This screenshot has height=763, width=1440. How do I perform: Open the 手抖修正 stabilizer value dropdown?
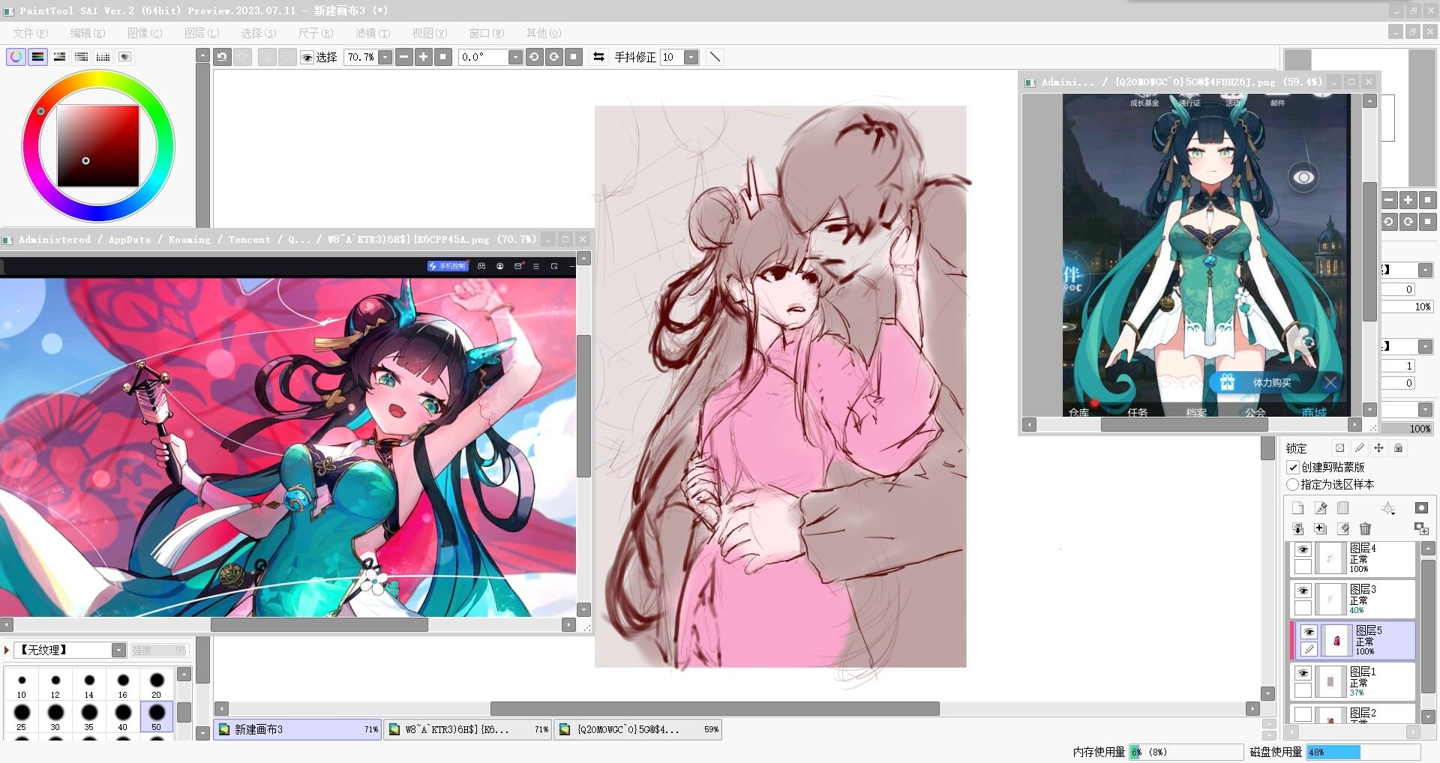691,57
